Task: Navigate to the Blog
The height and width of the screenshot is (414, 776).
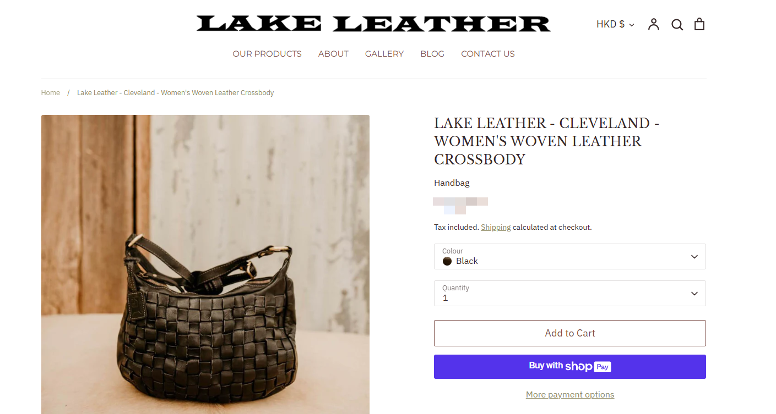Action: pos(432,54)
